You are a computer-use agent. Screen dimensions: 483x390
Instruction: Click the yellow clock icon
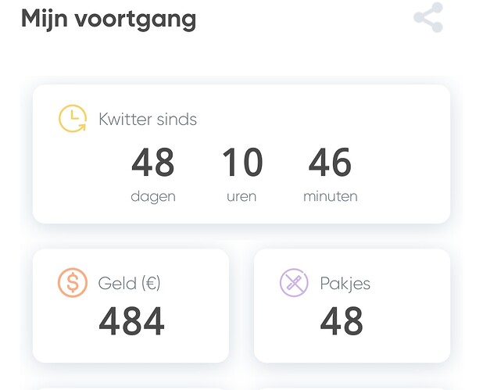tap(73, 119)
